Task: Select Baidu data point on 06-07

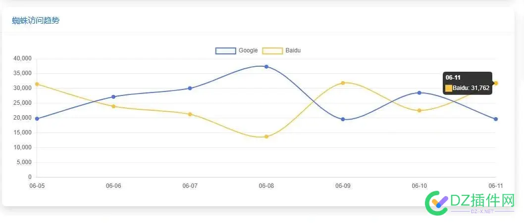Action: (x=190, y=114)
